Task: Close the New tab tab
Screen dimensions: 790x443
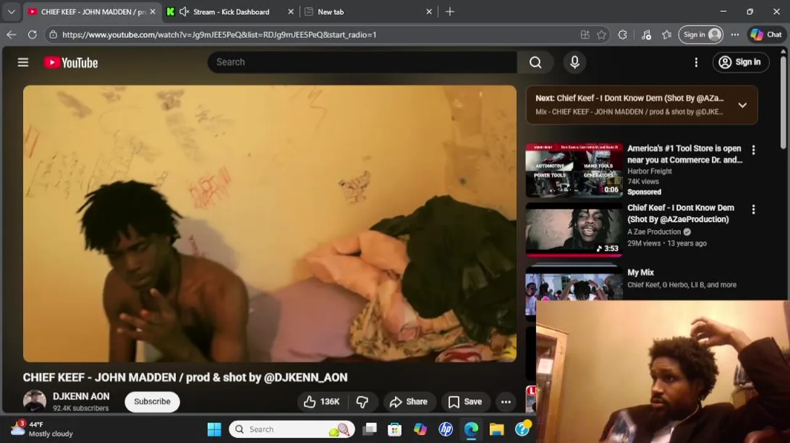Action: coord(429,12)
